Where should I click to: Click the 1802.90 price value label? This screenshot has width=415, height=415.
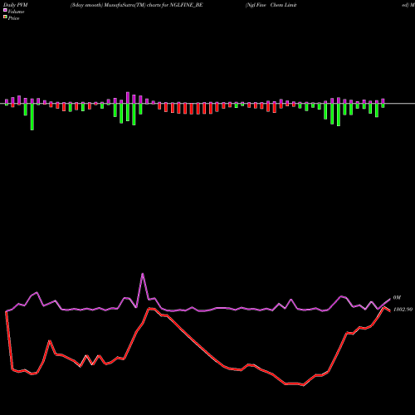[403, 310]
